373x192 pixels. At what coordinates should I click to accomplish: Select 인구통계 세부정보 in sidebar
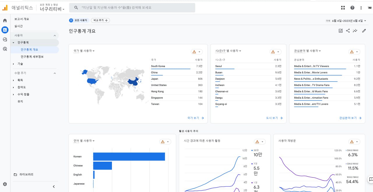(32, 57)
